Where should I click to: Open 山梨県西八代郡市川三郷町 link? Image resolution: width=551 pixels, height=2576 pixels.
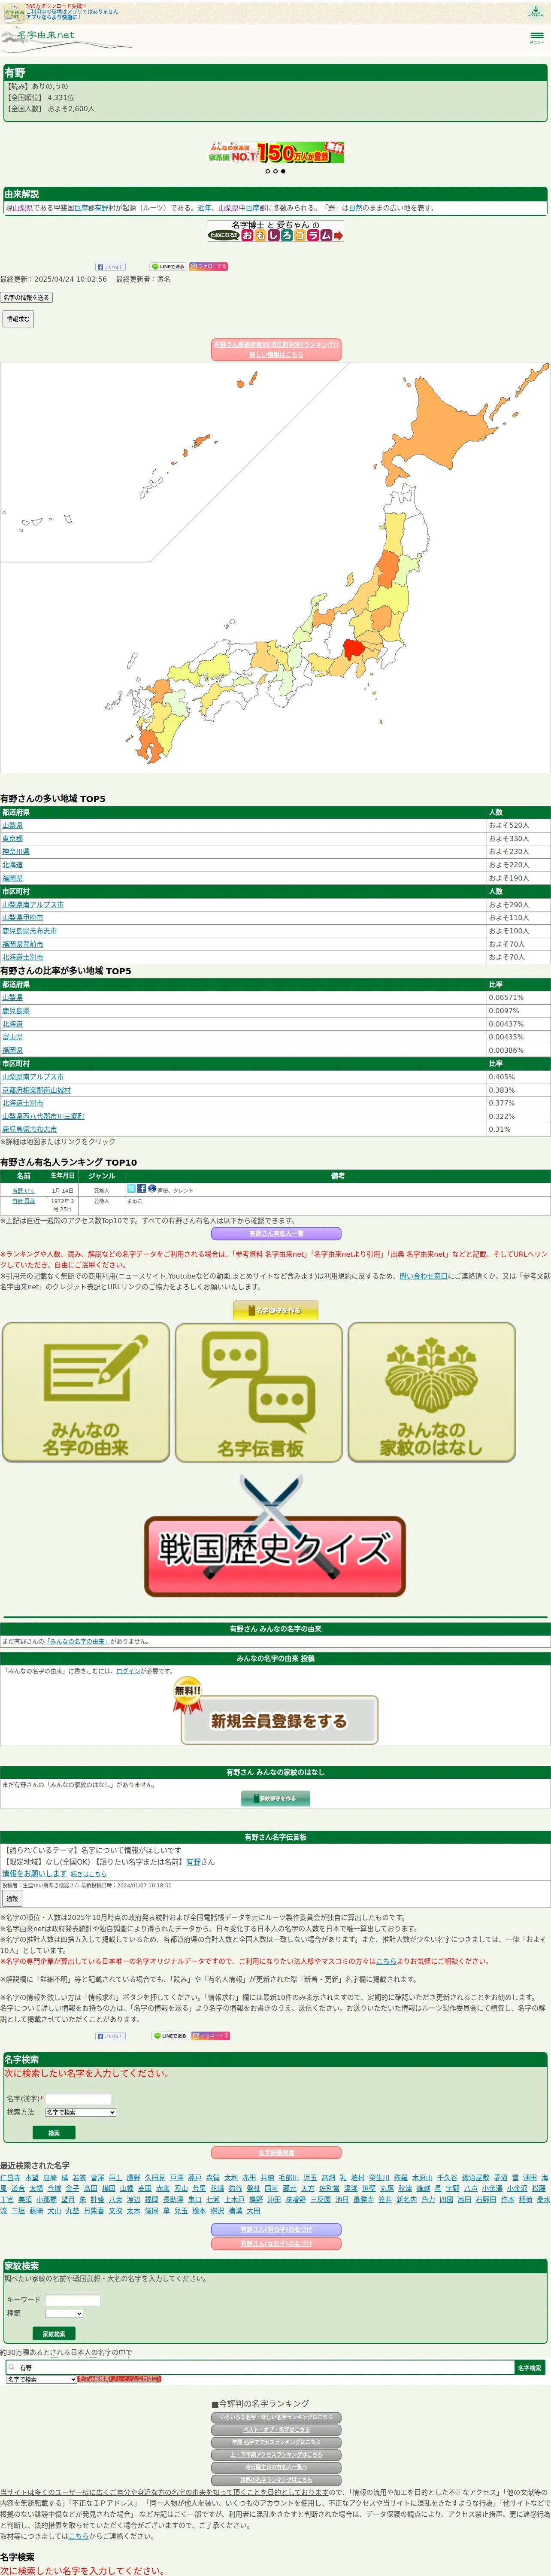pos(43,1116)
